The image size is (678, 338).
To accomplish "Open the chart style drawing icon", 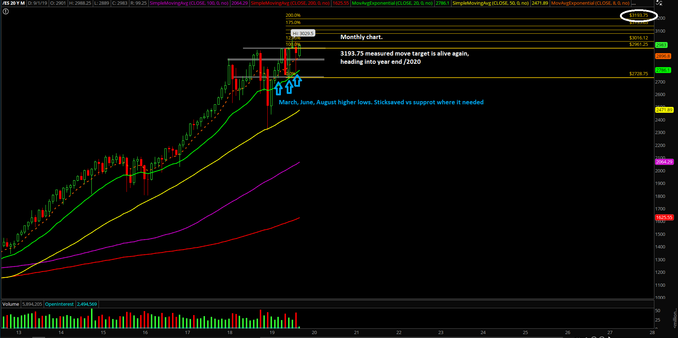I will click(x=659, y=3).
